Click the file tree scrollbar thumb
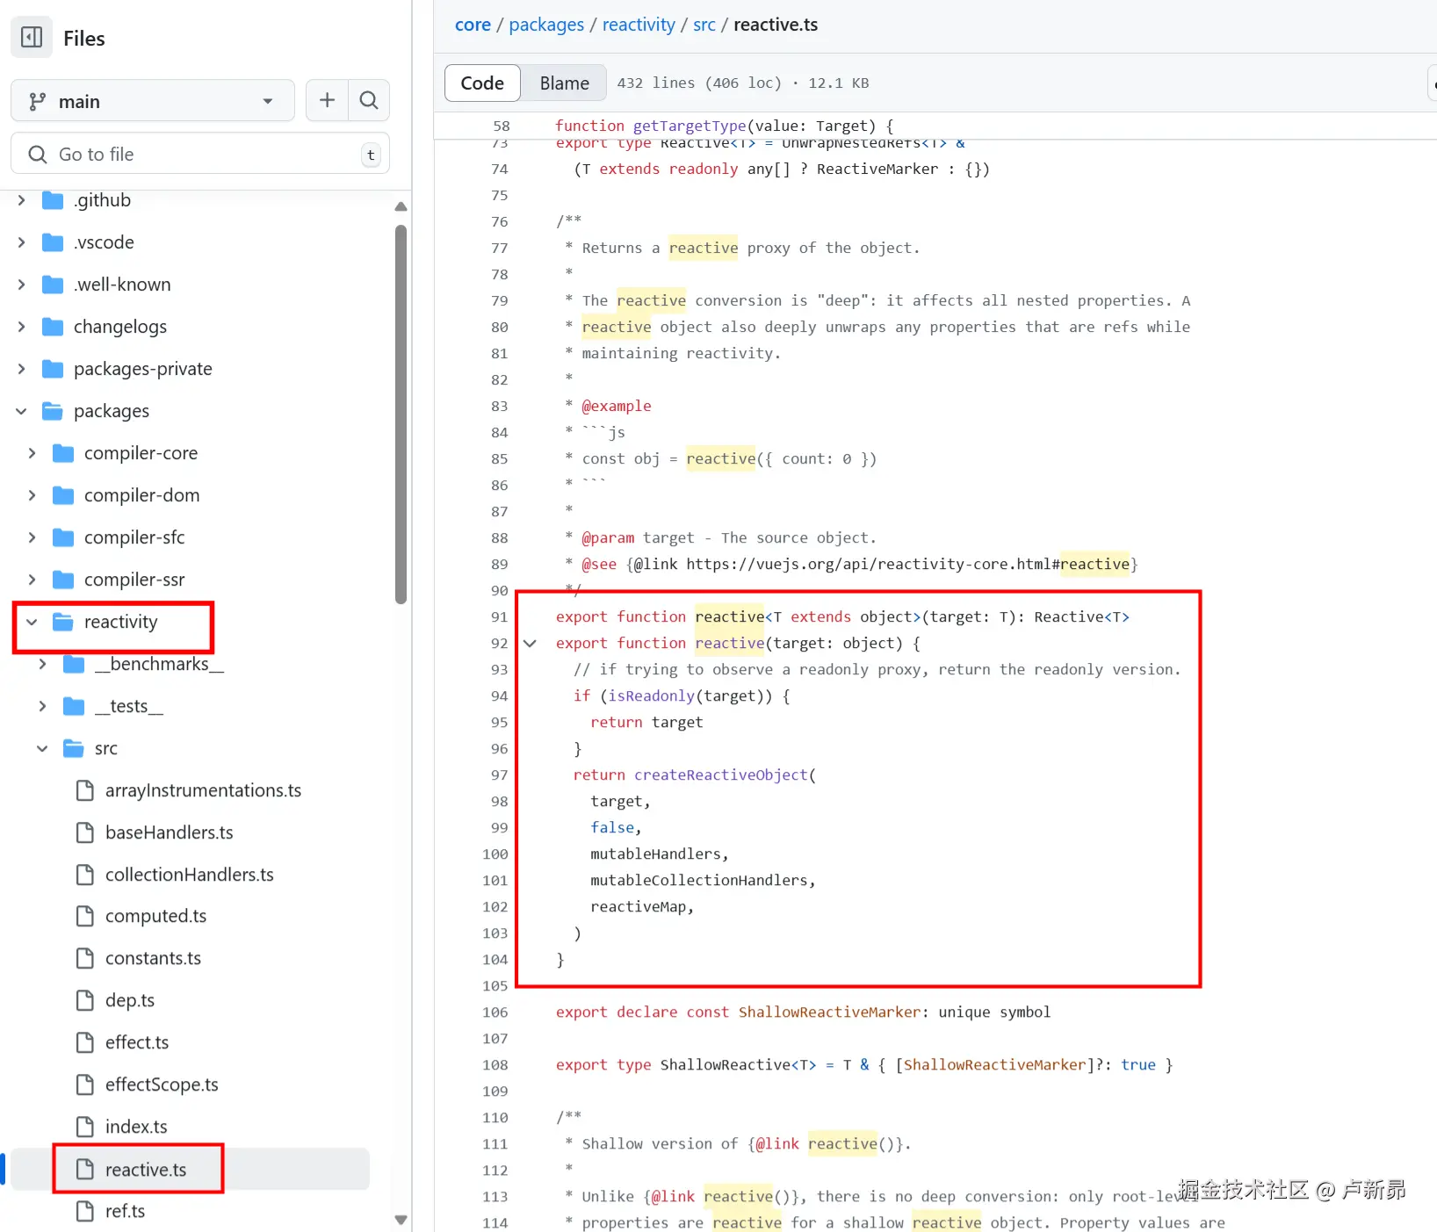 click(401, 415)
